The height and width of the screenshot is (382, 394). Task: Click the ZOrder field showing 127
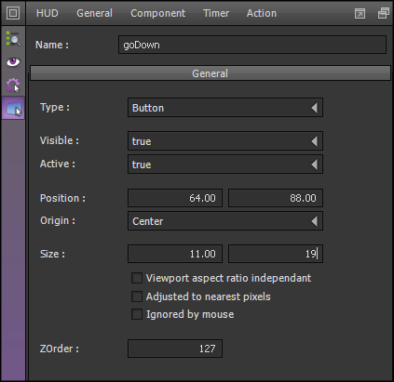click(x=175, y=349)
